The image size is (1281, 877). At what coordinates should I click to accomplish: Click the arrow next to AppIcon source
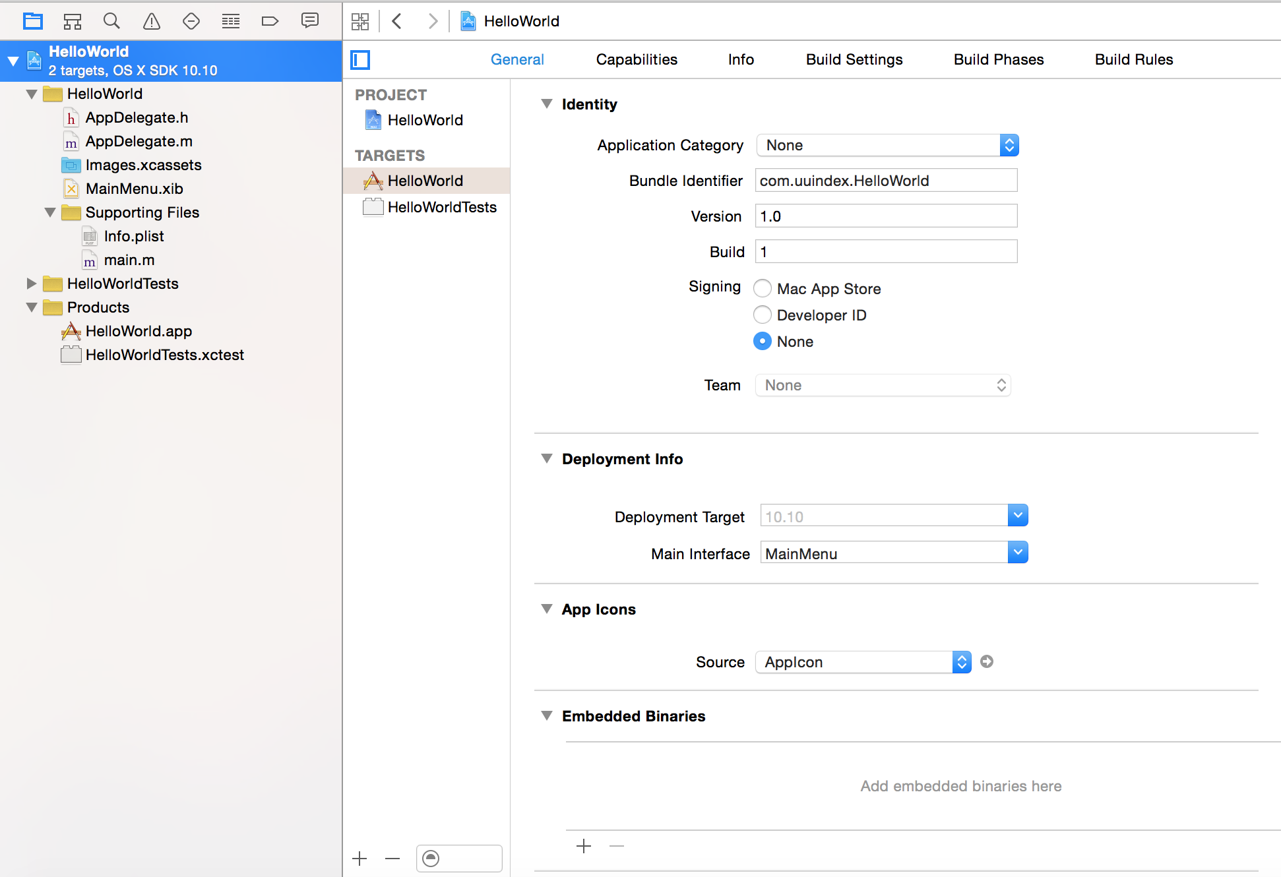coord(987,661)
